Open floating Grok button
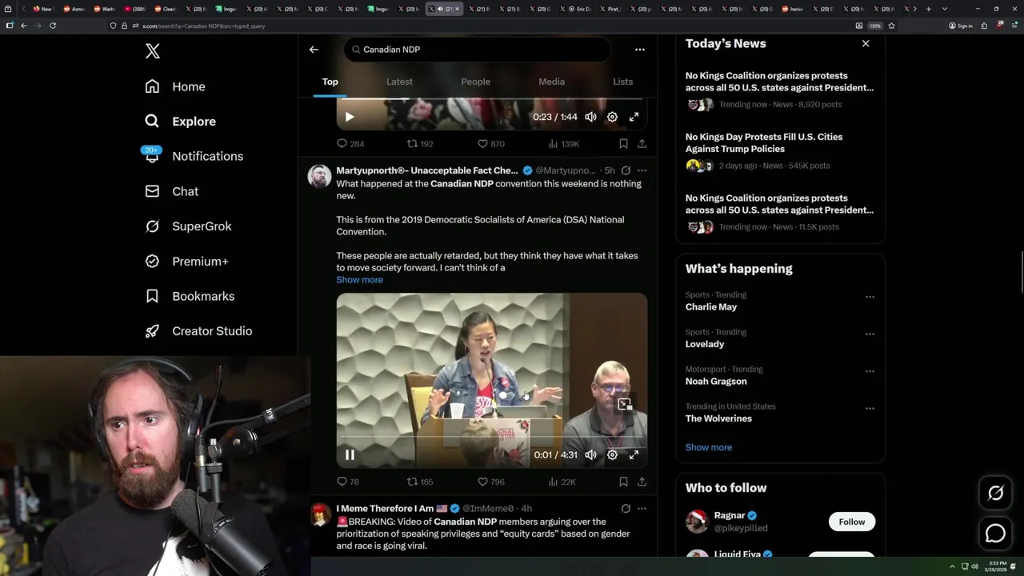The height and width of the screenshot is (576, 1024). (995, 493)
